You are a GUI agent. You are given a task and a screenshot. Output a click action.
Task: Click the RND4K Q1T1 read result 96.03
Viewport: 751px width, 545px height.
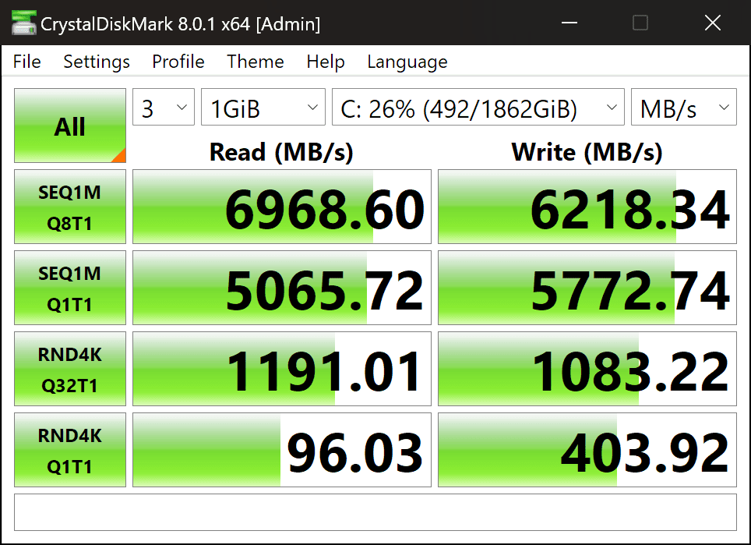pyautogui.click(x=282, y=450)
